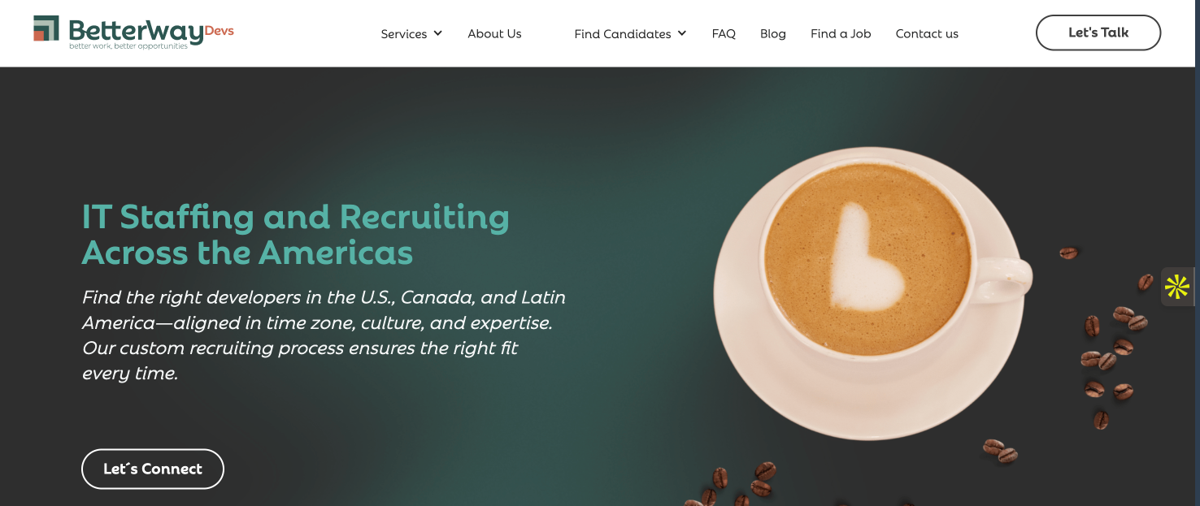Open the Find a Job page
Viewport: 1200px width, 506px height.
click(841, 34)
